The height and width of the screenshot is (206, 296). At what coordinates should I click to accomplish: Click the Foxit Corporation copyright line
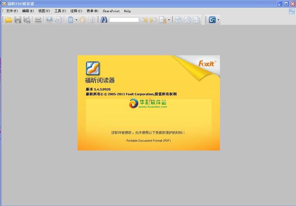tap(131, 94)
